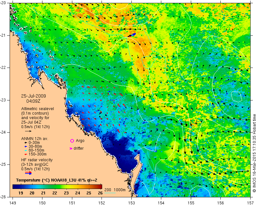Click the 'drifter' legend label
Screen dimensions: 257x206
point(78,148)
